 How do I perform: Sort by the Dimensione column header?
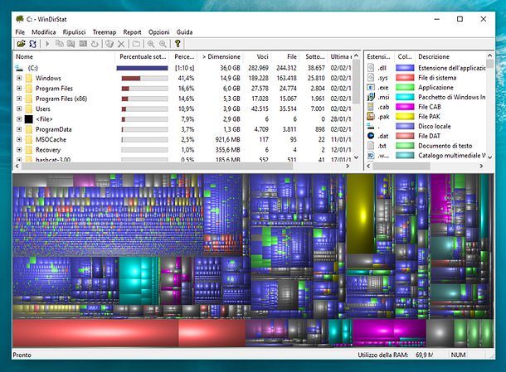click(221, 56)
